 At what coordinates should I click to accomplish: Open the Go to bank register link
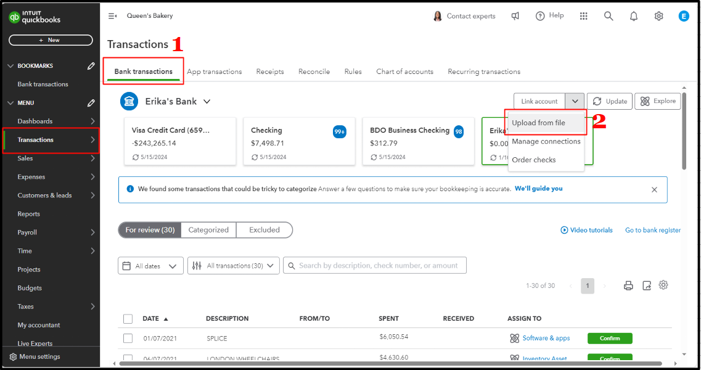coord(652,229)
